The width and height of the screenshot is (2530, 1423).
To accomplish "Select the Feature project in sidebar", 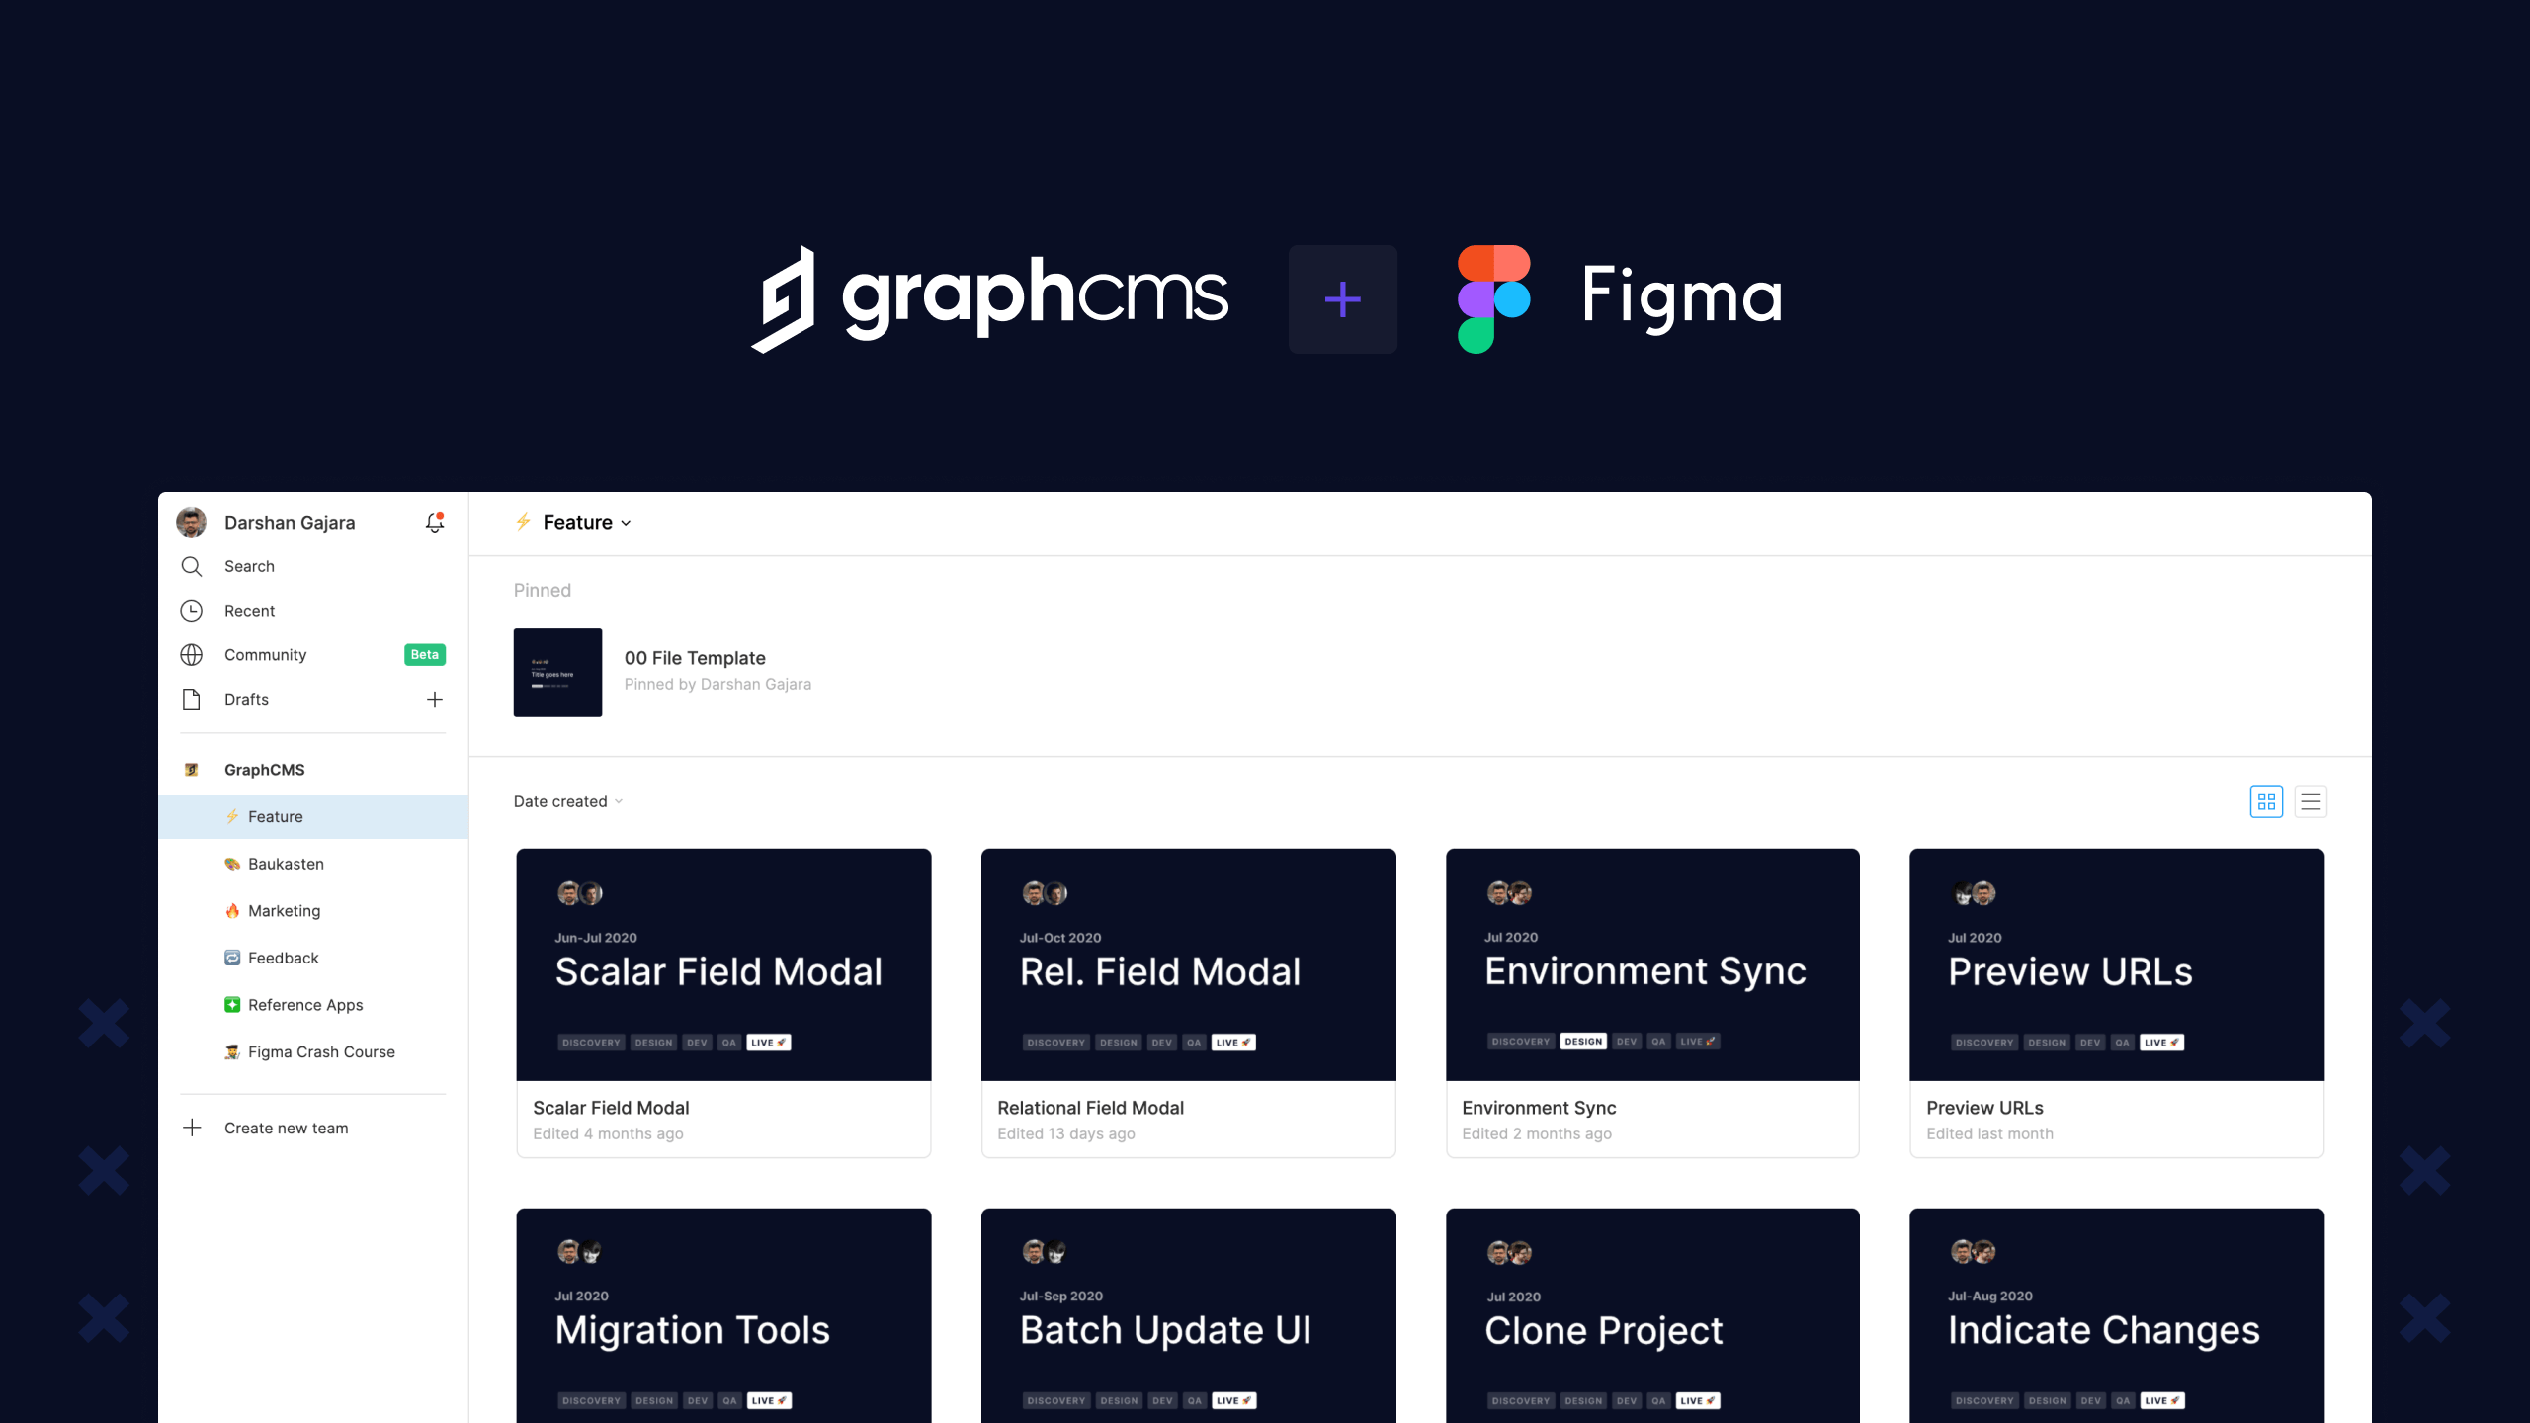I will (x=275, y=815).
